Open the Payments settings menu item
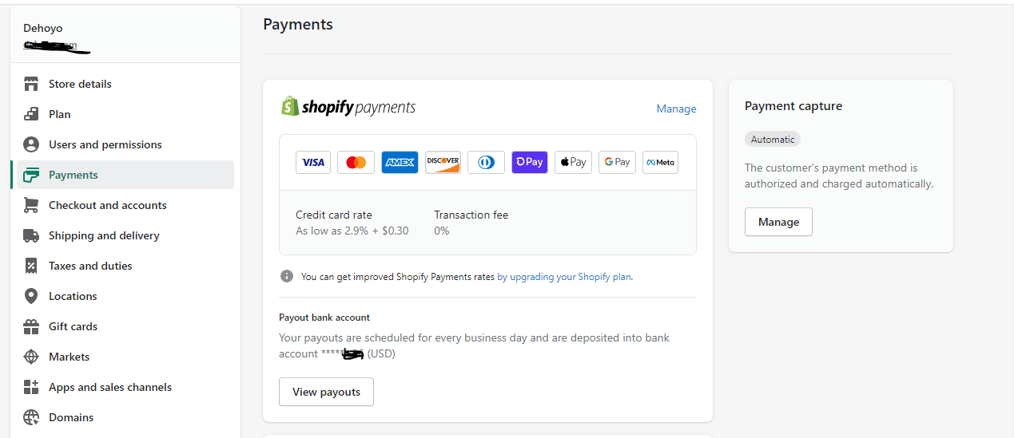The width and height of the screenshot is (1014, 438). [124, 175]
